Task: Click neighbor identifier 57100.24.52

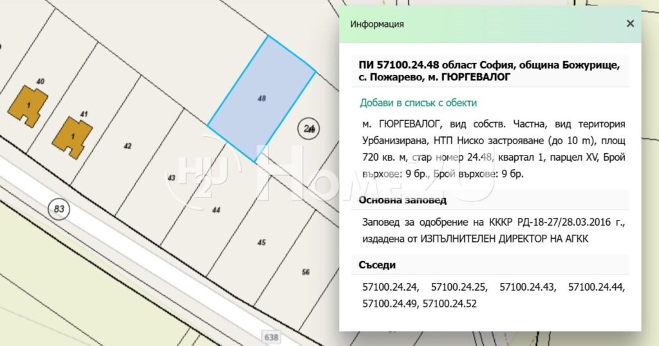Action: [450, 304]
